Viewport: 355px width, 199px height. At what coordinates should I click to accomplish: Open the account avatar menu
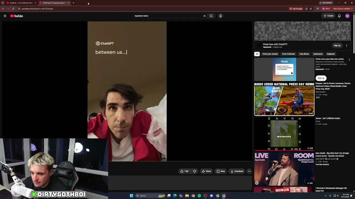347,16
